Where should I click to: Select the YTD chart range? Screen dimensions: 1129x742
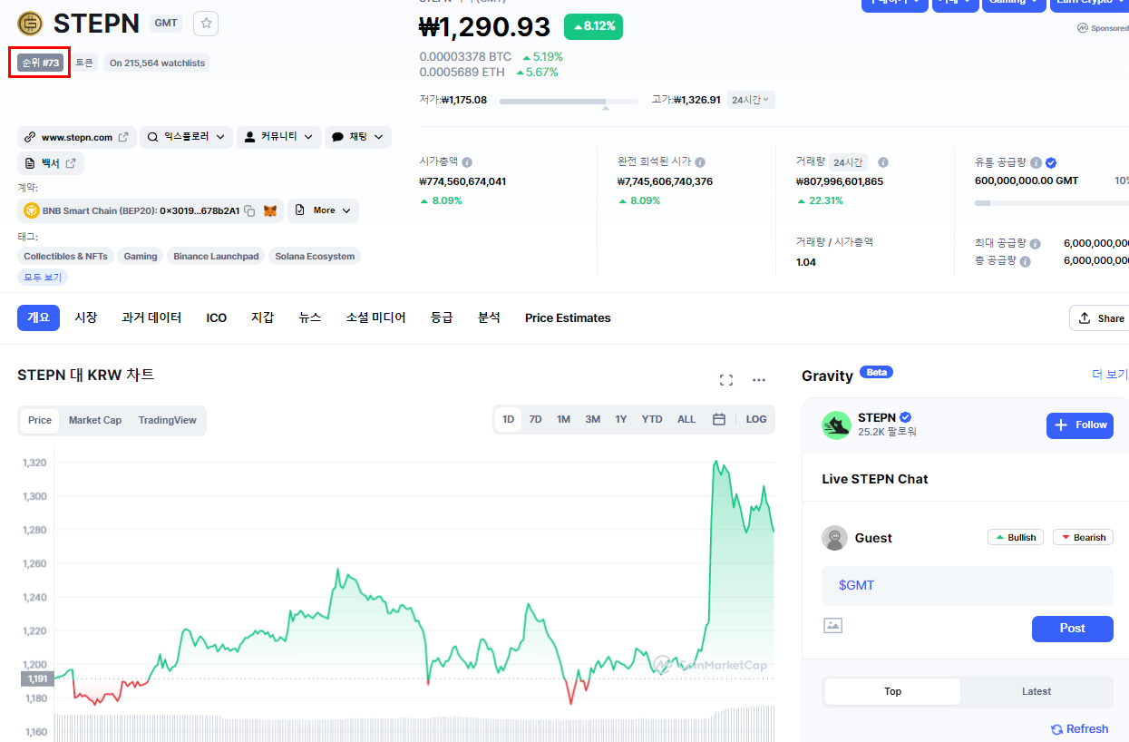[x=652, y=419]
